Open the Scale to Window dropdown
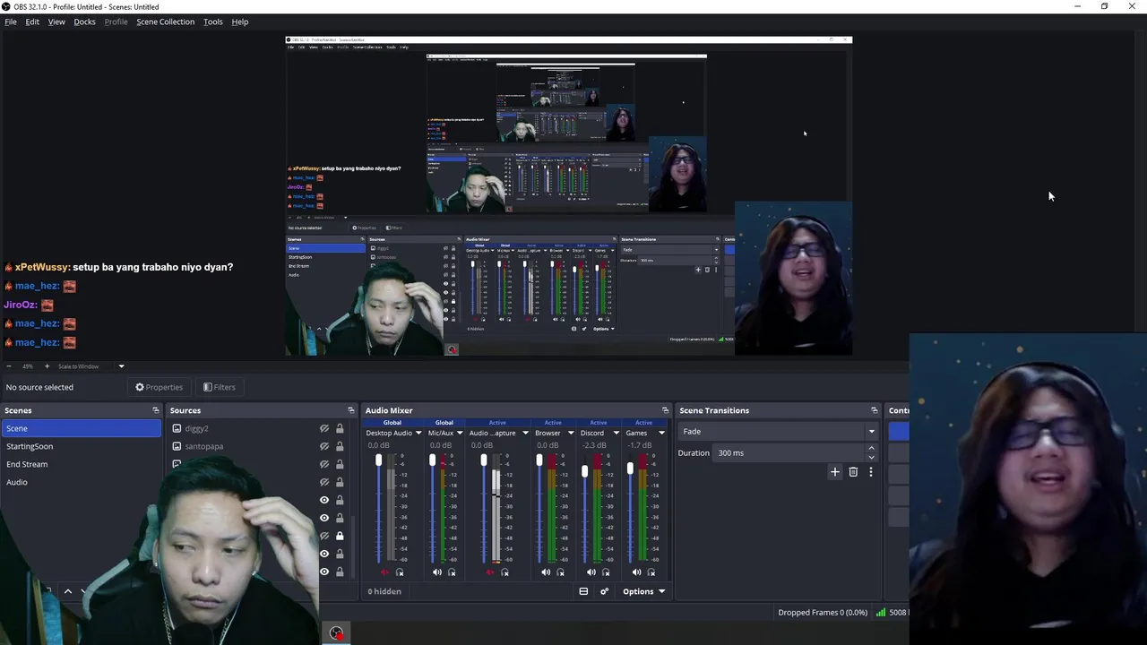 [x=91, y=366]
